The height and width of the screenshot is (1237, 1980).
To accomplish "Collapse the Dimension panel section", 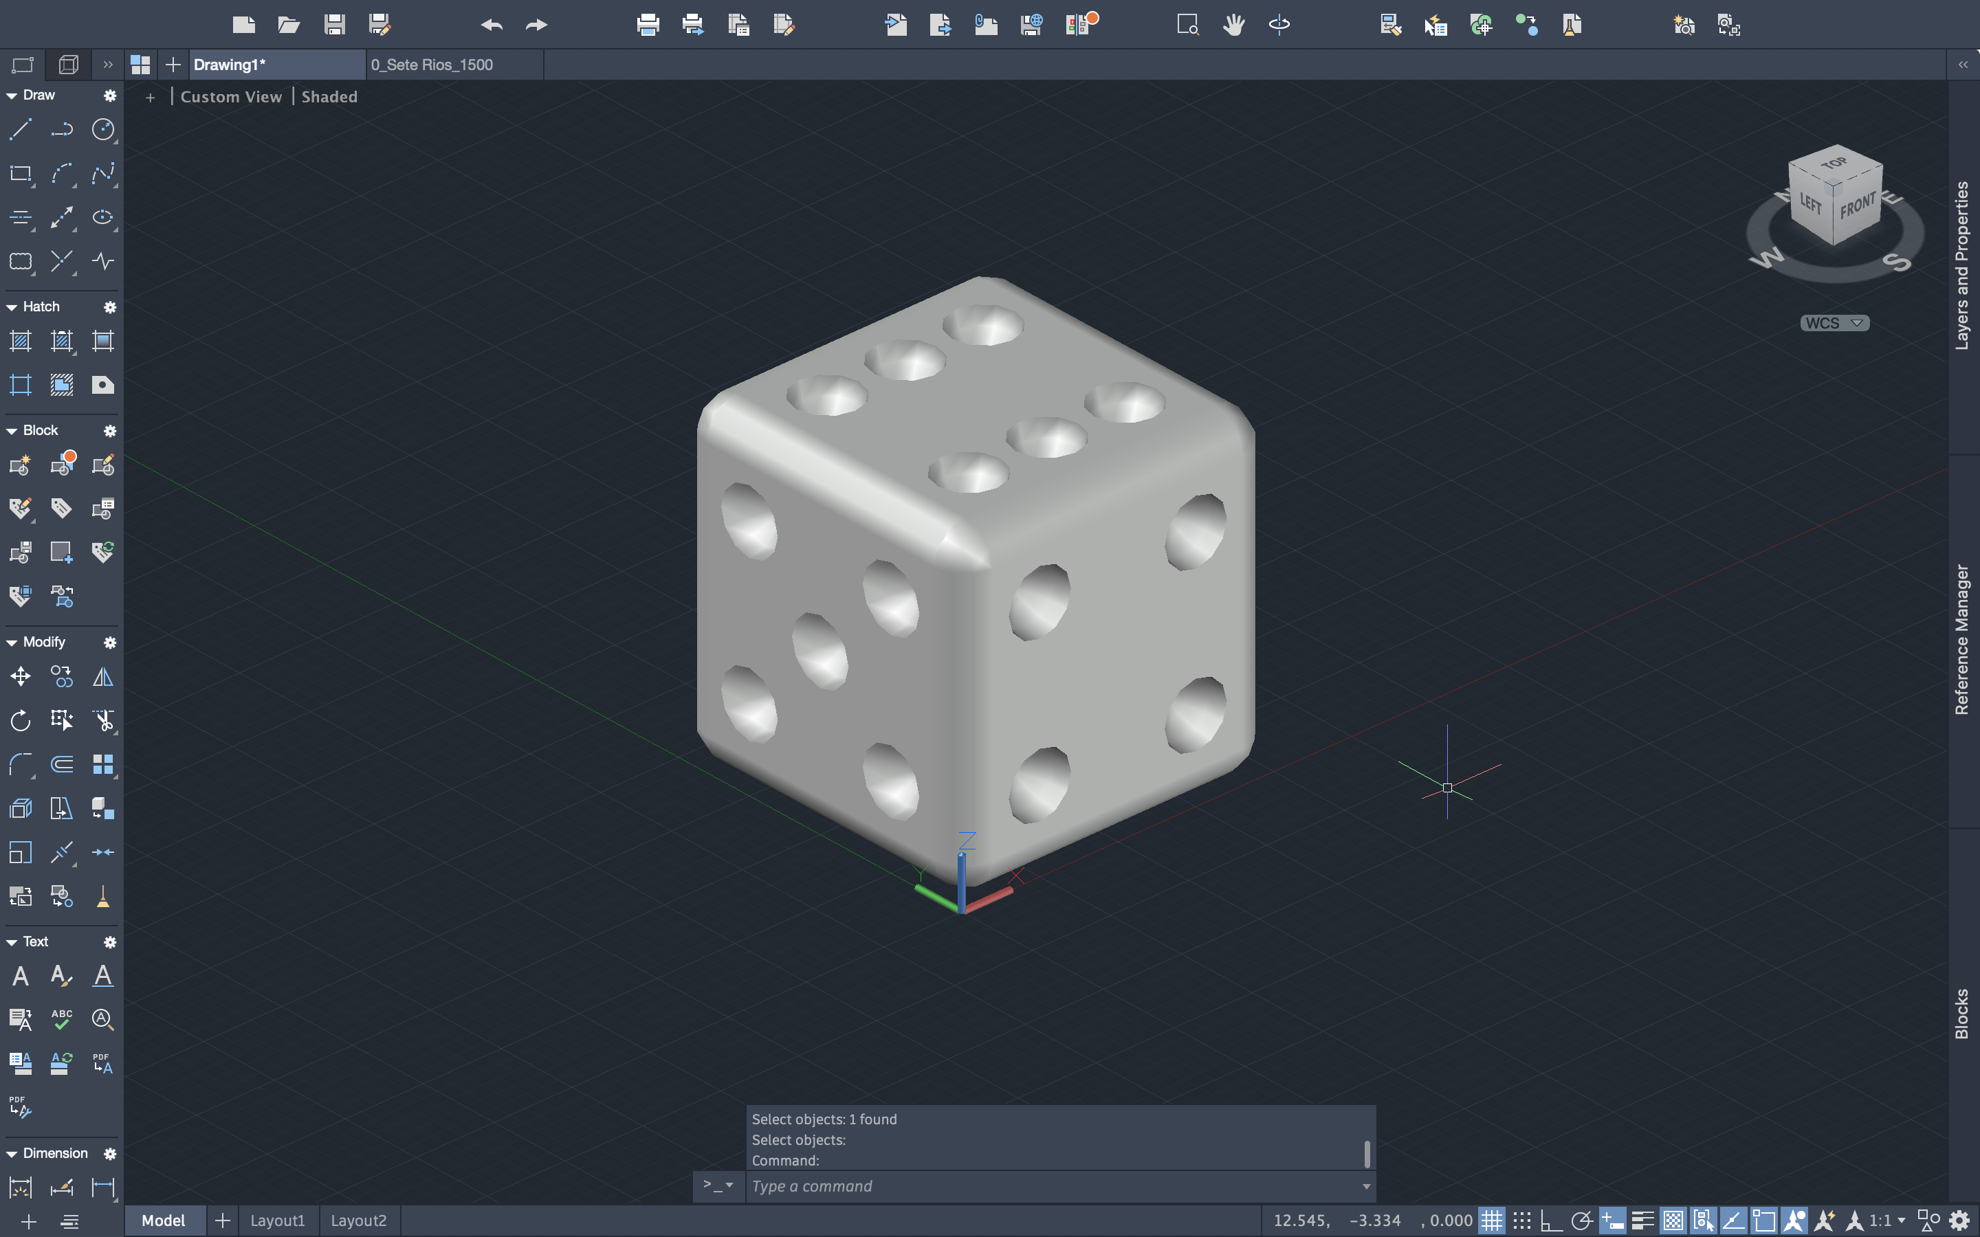I will pos(12,1155).
